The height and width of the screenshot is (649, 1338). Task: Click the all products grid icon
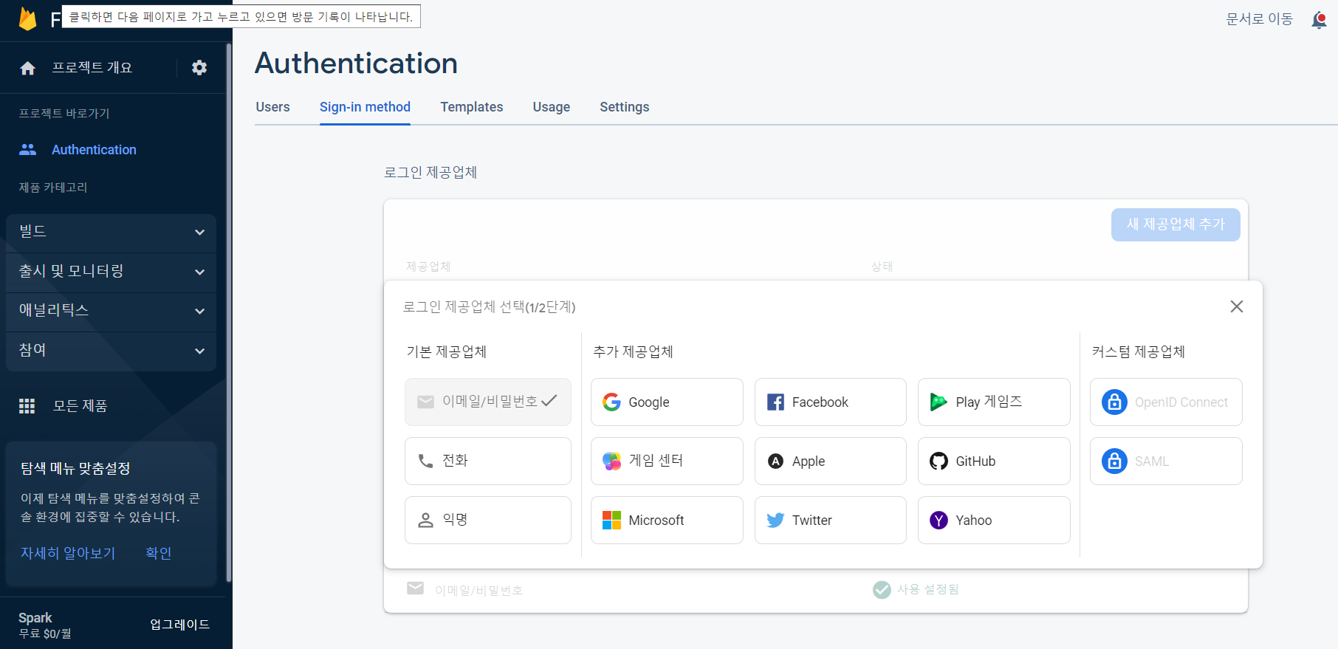click(x=27, y=406)
